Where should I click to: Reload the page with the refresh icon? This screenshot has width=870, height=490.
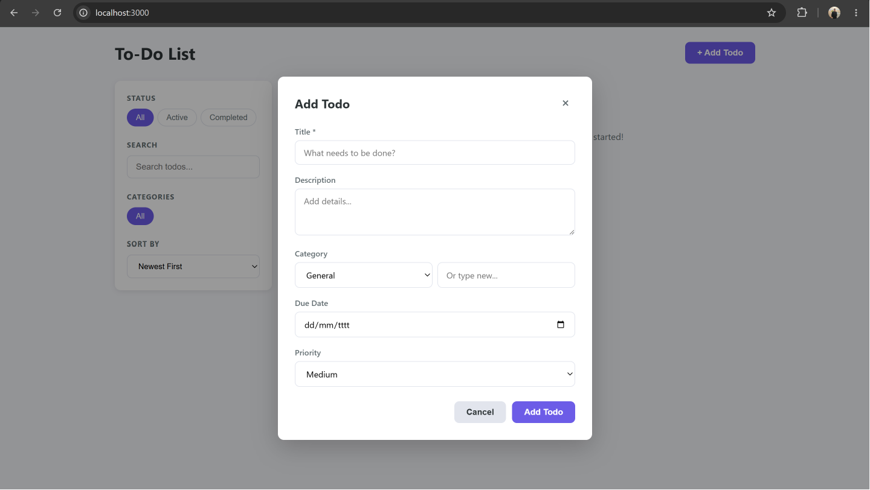(57, 13)
